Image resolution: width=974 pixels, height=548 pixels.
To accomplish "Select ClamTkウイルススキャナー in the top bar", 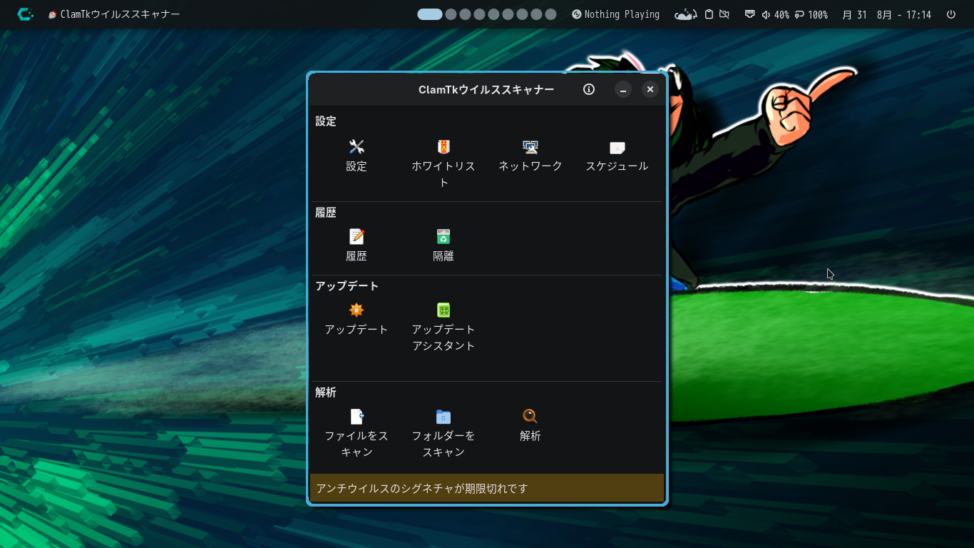I will [x=114, y=14].
